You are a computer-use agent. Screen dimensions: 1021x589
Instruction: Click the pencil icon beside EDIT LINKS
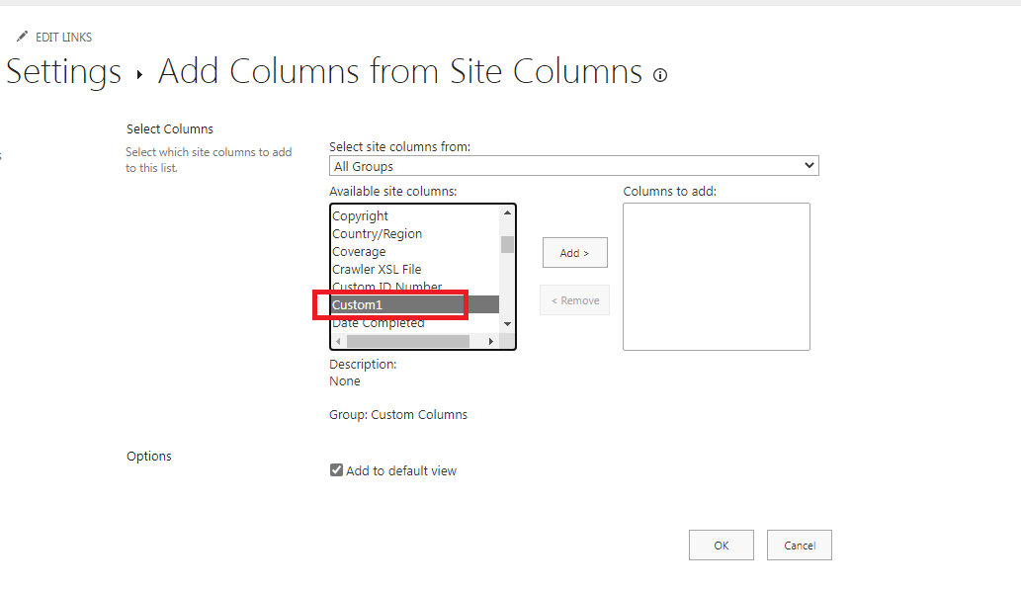(x=22, y=37)
